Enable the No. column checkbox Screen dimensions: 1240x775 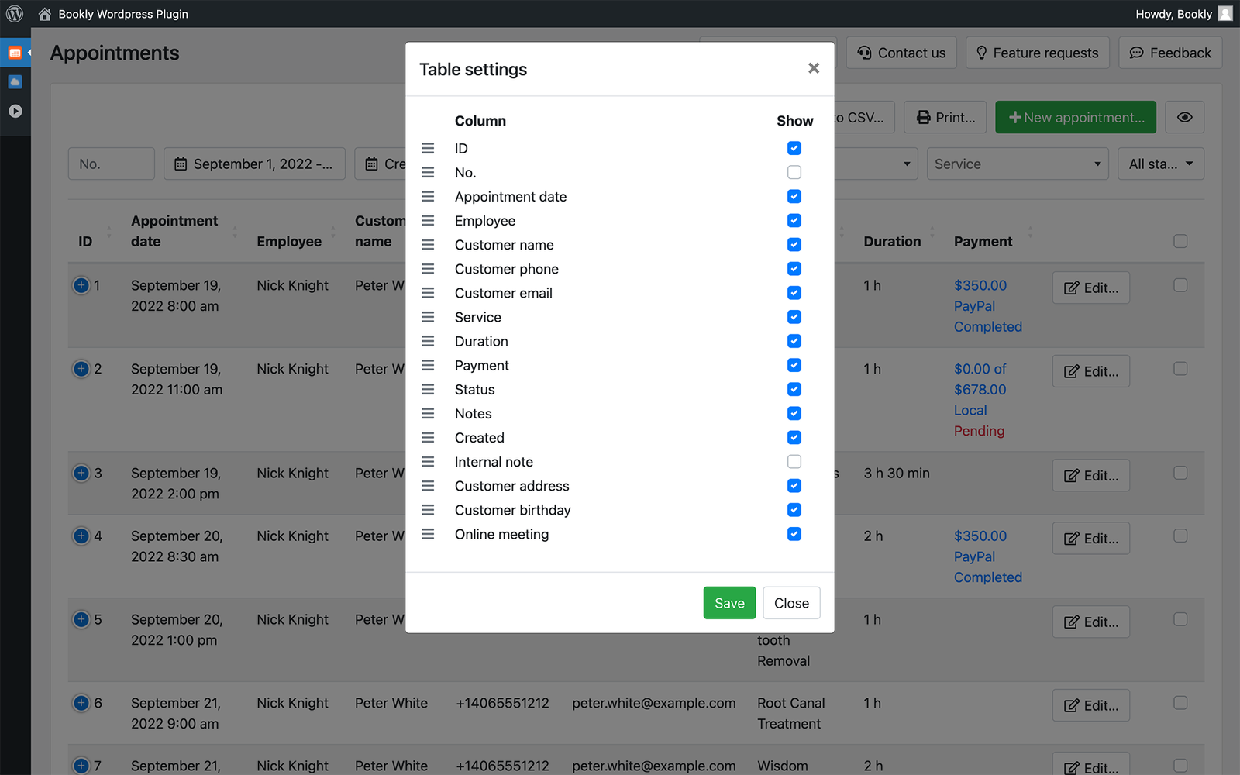(794, 172)
